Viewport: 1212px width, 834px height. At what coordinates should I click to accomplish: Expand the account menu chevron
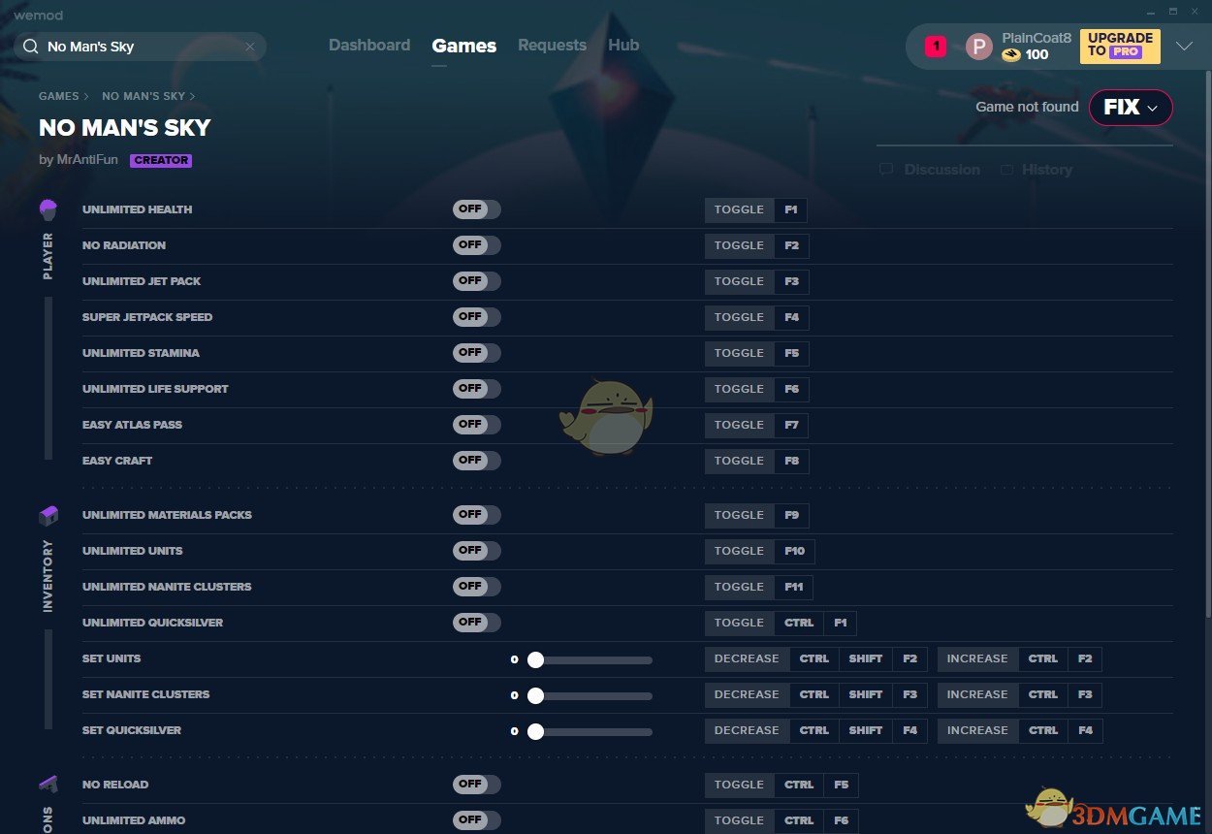(1184, 47)
